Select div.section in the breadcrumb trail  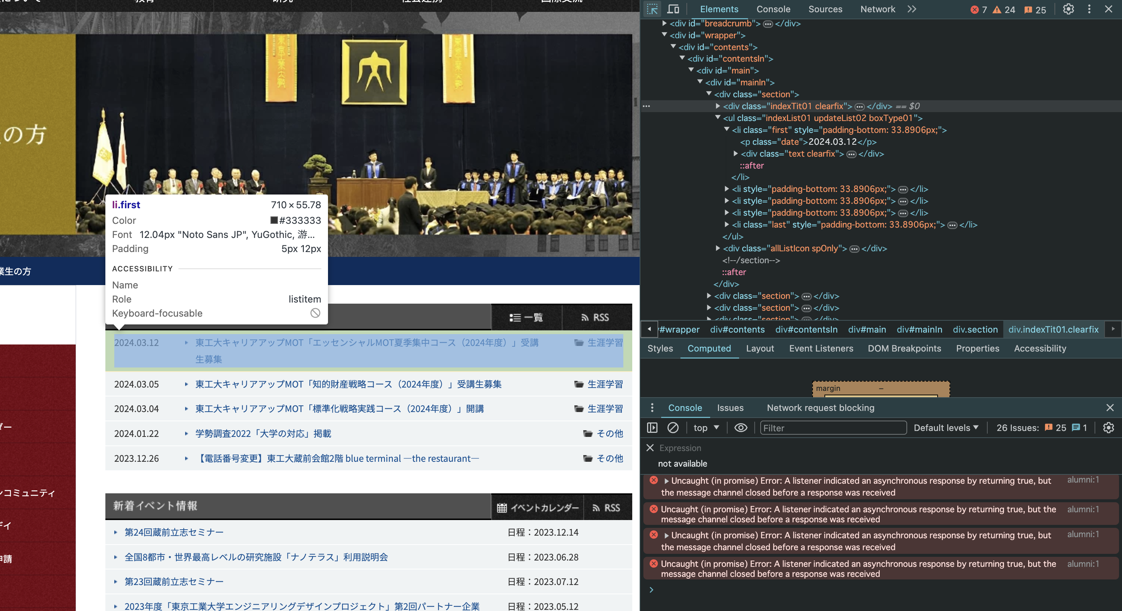coord(975,330)
